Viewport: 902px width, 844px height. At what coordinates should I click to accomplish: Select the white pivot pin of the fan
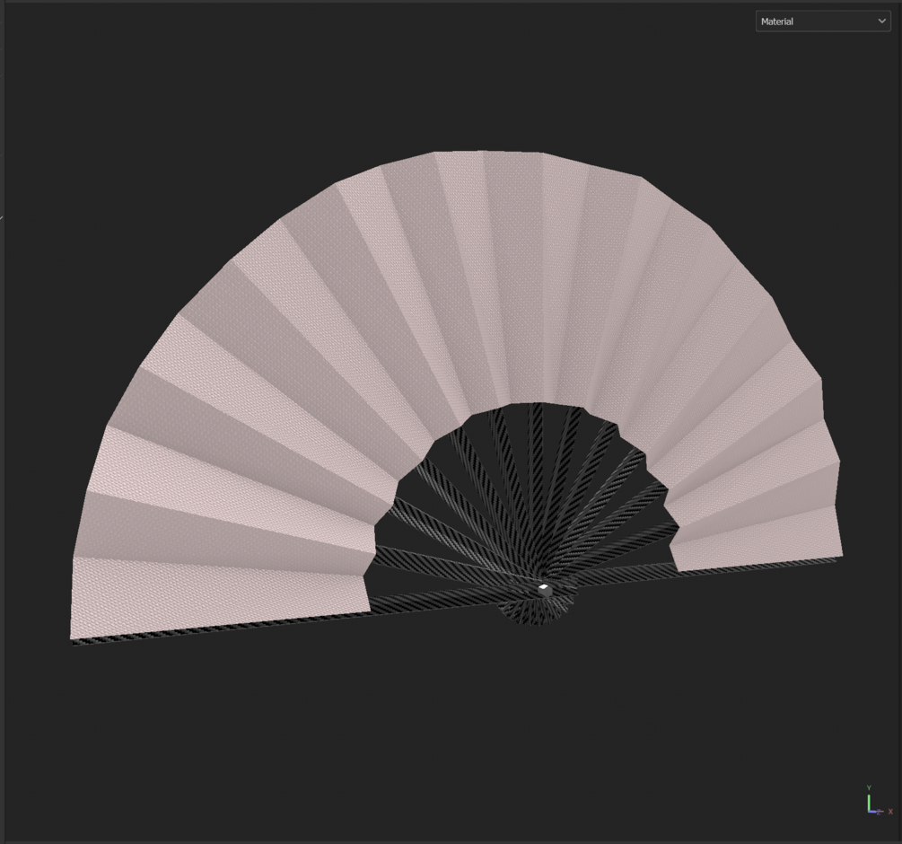pyautogui.click(x=544, y=589)
